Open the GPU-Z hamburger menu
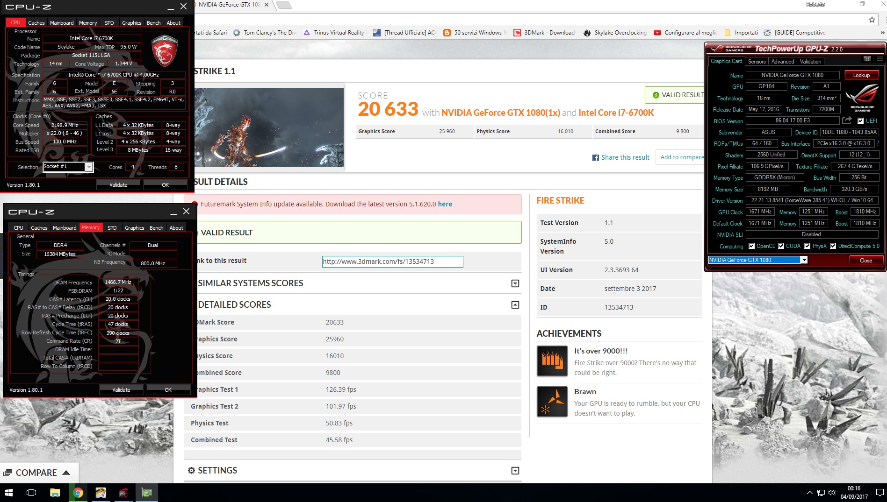This screenshot has width=887, height=502. click(880, 59)
